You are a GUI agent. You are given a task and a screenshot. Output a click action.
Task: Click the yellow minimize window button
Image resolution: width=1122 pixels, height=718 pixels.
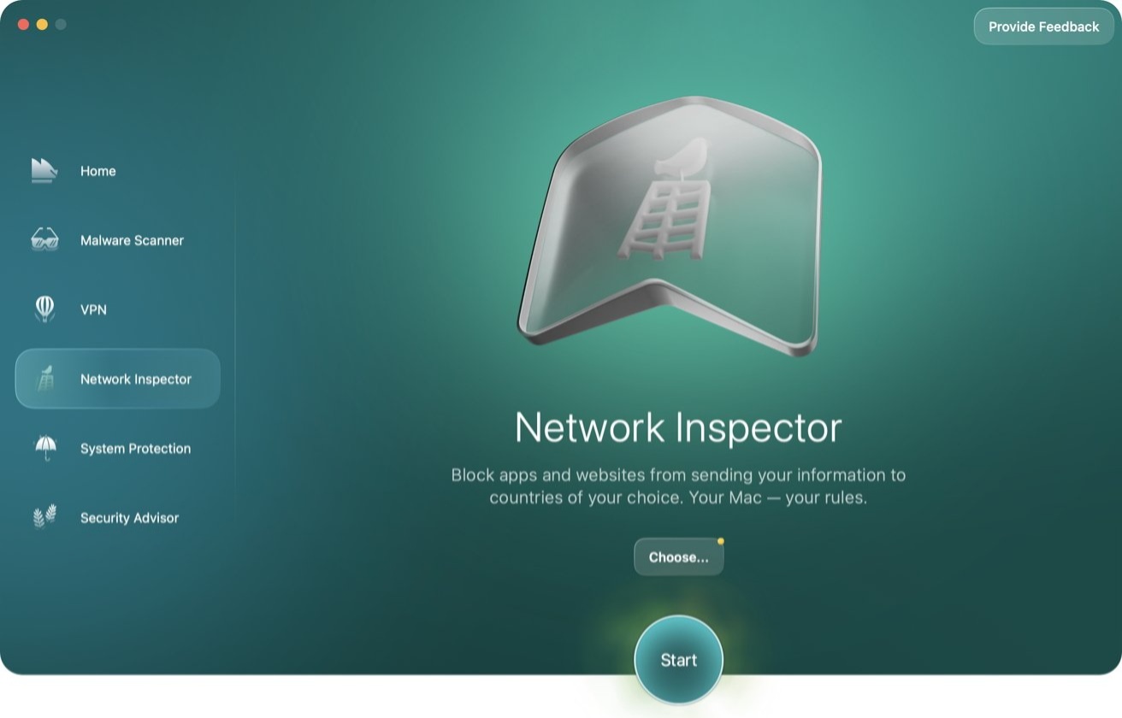42,25
